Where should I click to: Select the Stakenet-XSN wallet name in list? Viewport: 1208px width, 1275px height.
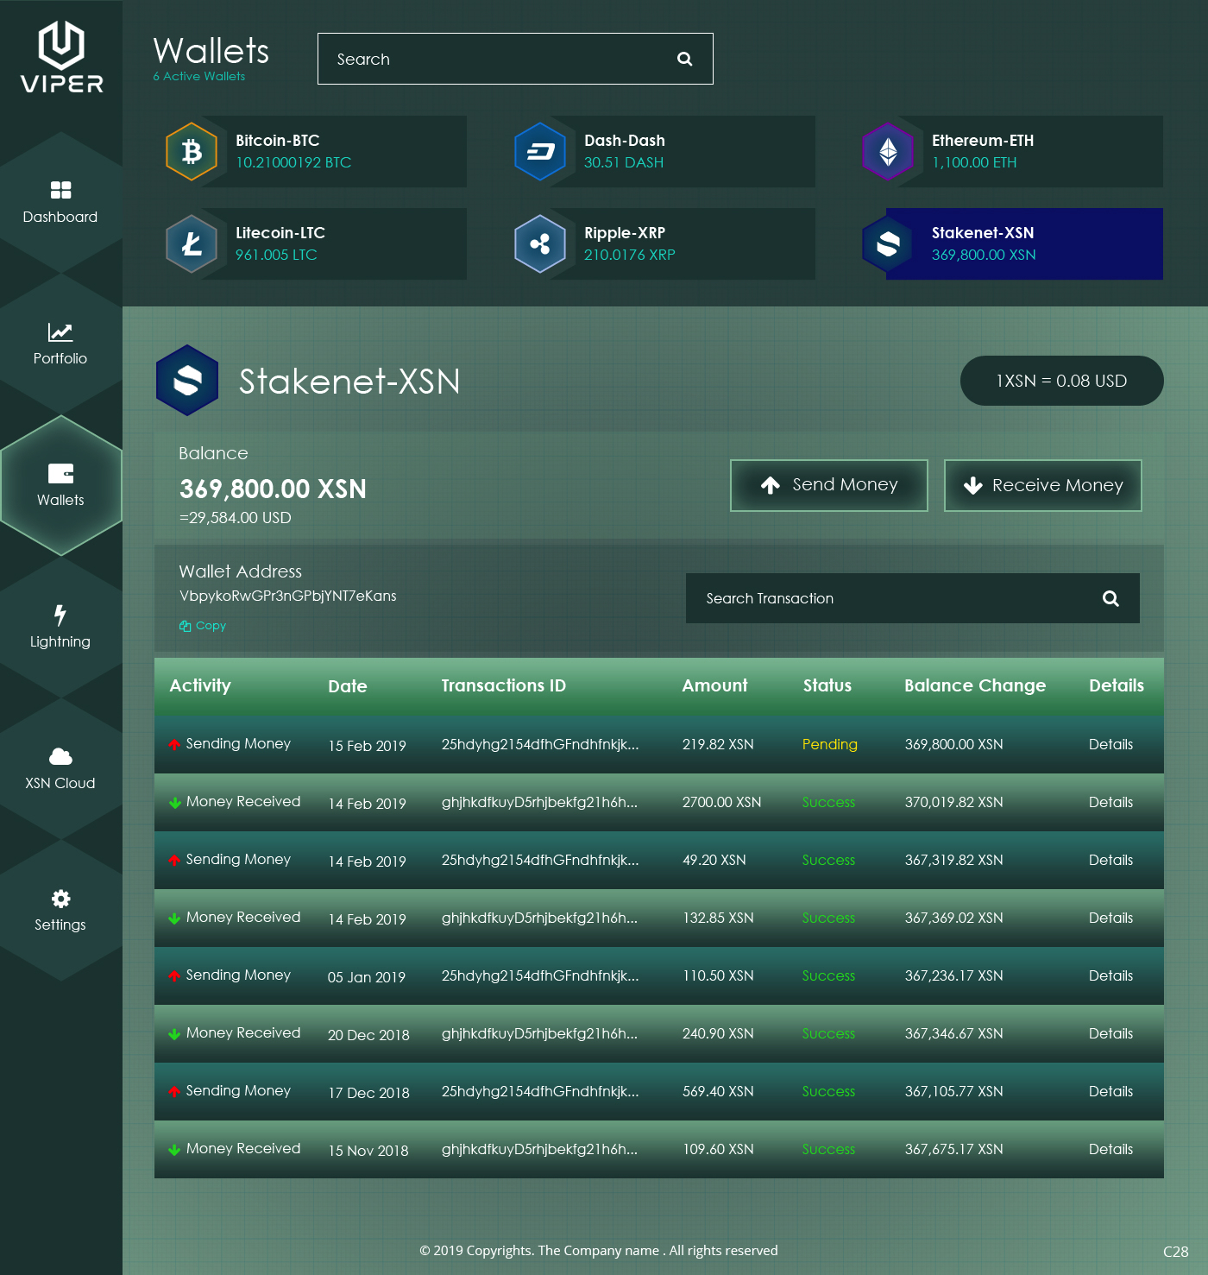pos(983,233)
